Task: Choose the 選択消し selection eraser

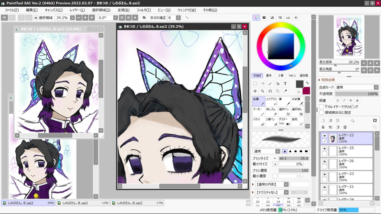Action: (x=297, y=112)
